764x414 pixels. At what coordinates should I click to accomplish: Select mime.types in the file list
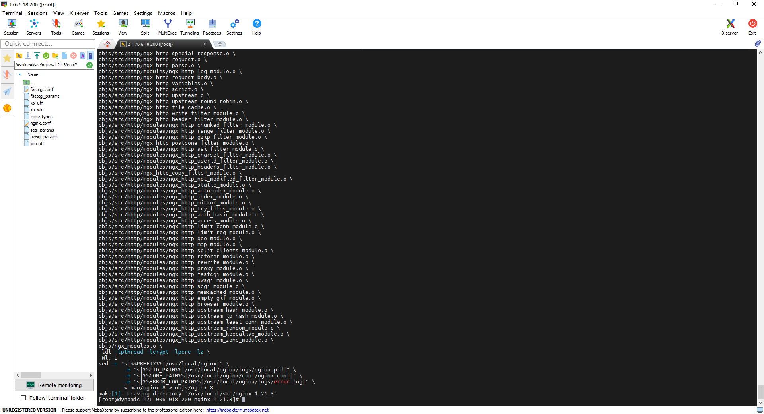pos(41,117)
